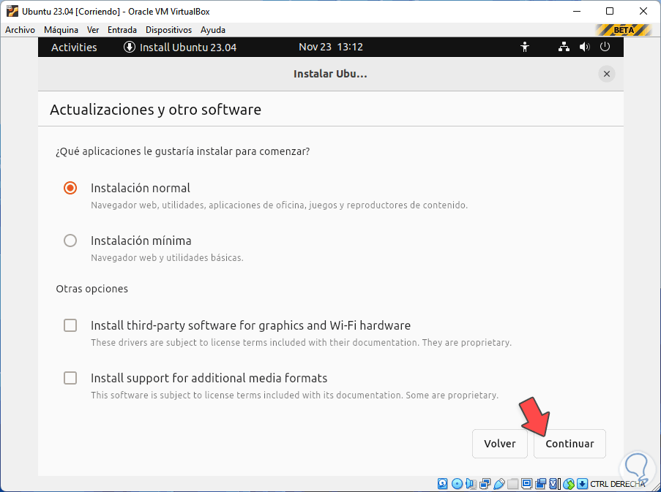Close the Instalar Ubuntu installer dialog
Screen dimensions: 661x492
point(607,74)
